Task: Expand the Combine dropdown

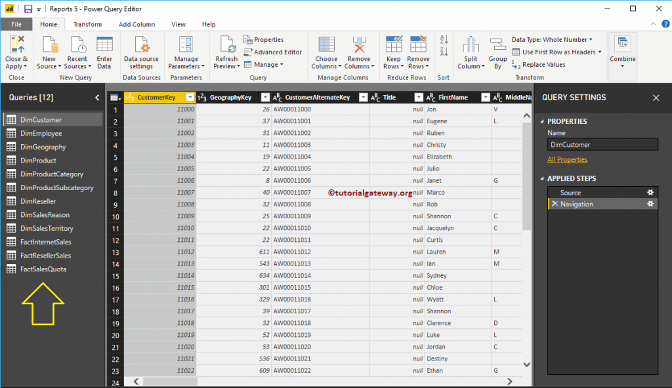Action: (622, 64)
